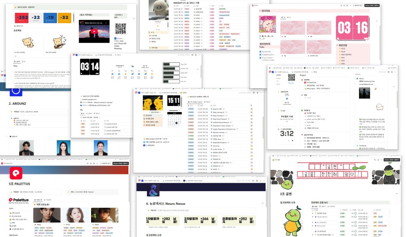Open the bottom-right pink gallery card
This screenshot has width=406, height=237.
tap(319, 49)
